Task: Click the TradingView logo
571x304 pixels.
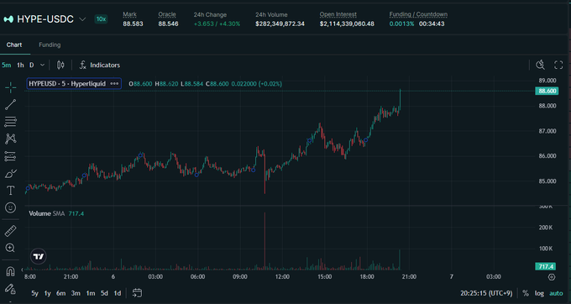Action: point(39,256)
